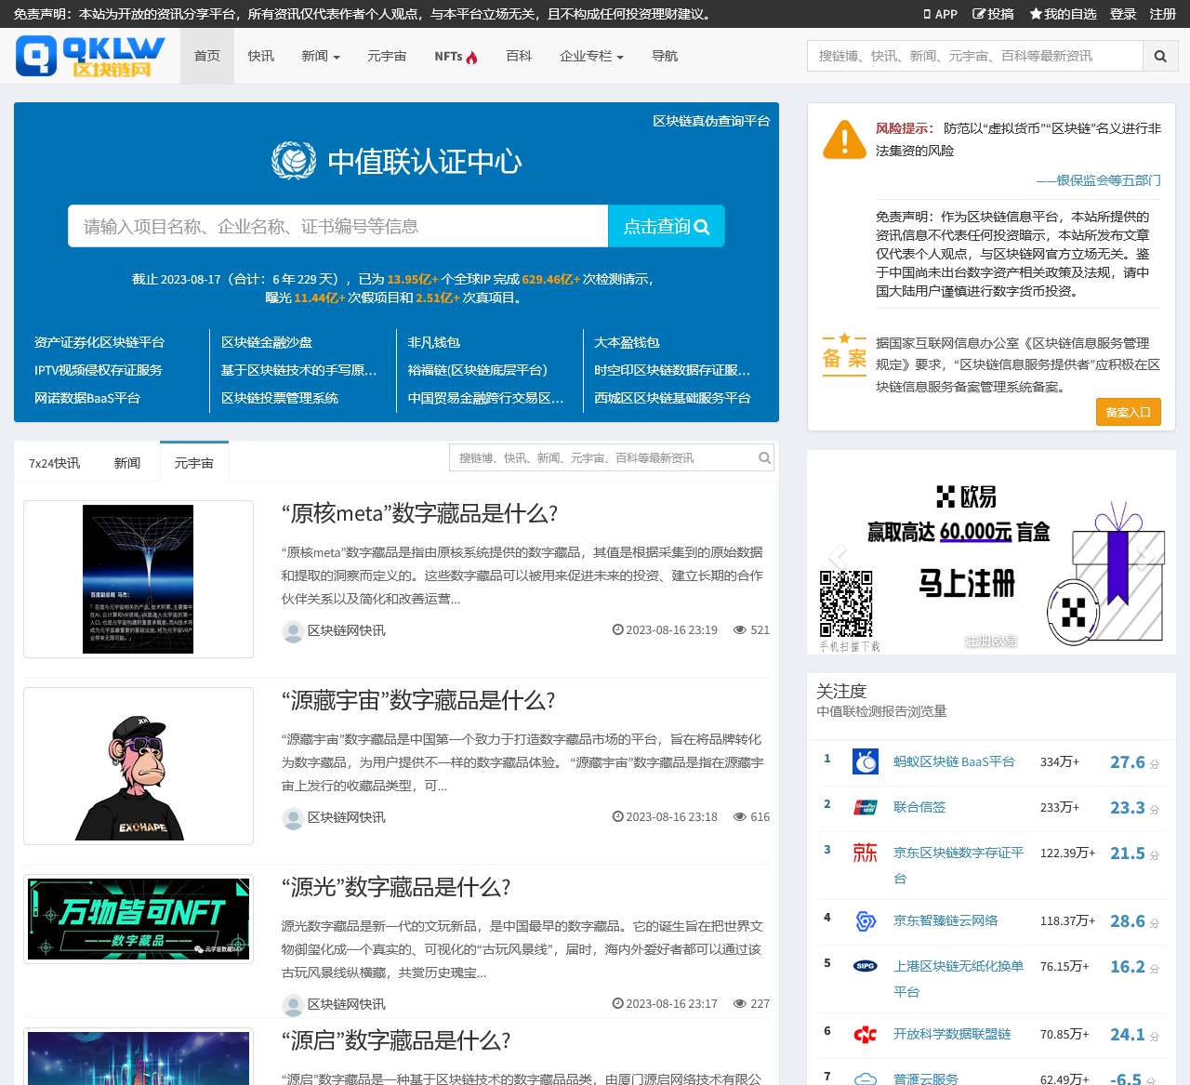Expand the 企业专栏 dropdown menu
The image size is (1190, 1085).
point(590,56)
